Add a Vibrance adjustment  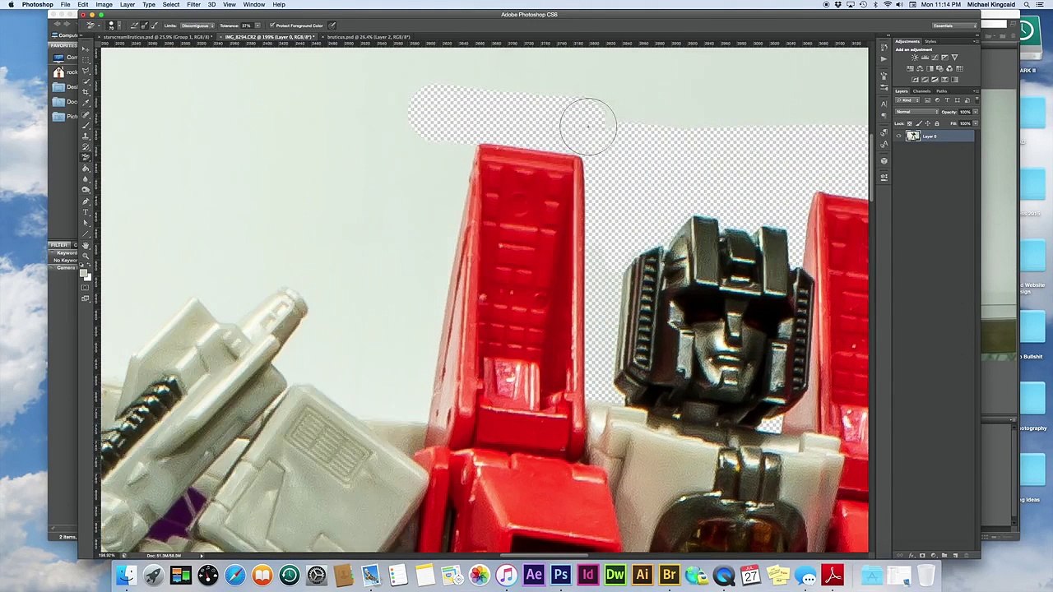[954, 58]
